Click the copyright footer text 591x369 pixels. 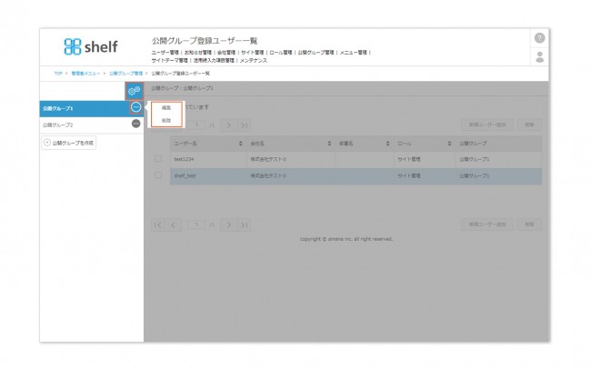pos(346,239)
